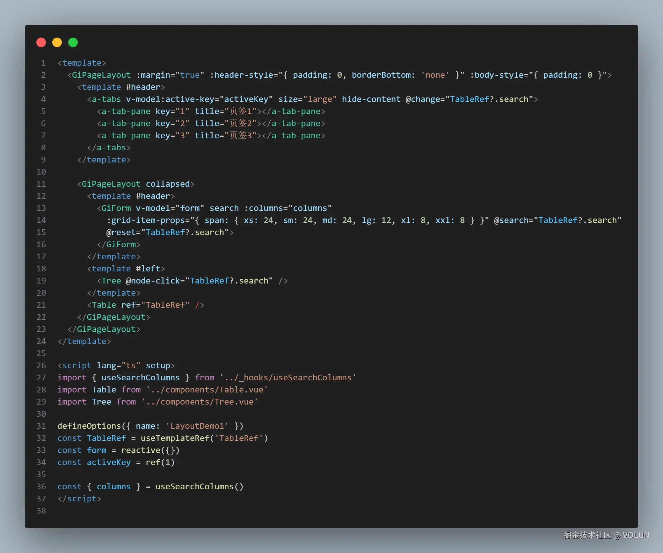
Task: Click the template #header slot tag
Action: pyautogui.click(x=121, y=87)
